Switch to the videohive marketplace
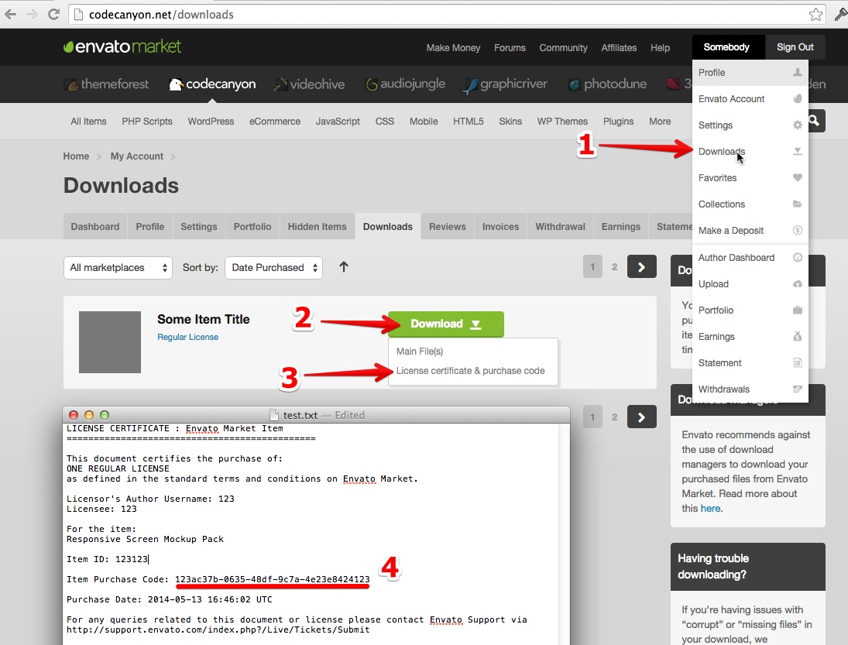The width and height of the screenshot is (848, 645). (309, 84)
